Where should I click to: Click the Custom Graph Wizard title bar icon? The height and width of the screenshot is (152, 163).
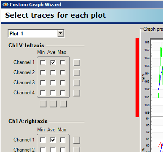(x=5, y=5)
